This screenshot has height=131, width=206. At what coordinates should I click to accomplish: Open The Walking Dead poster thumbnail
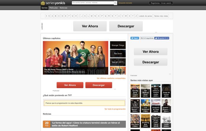click(x=145, y=91)
